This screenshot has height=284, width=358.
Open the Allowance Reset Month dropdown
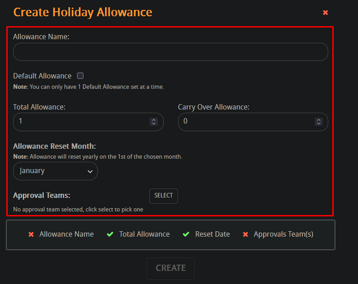tap(55, 171)
